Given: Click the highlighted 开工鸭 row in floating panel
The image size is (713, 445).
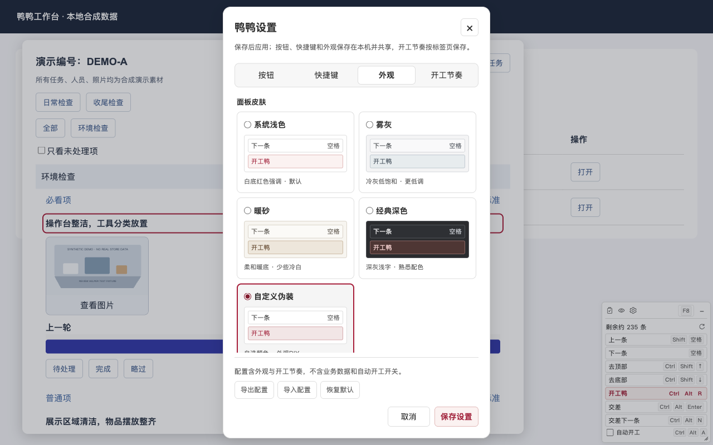Looking at the screenshot, I should 656,393.
